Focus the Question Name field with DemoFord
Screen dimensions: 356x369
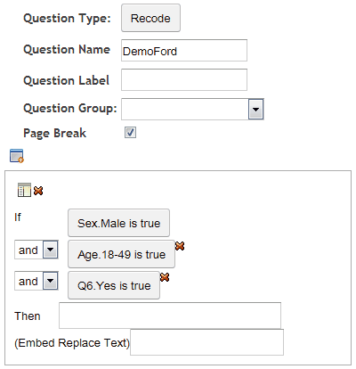point(184,51)
